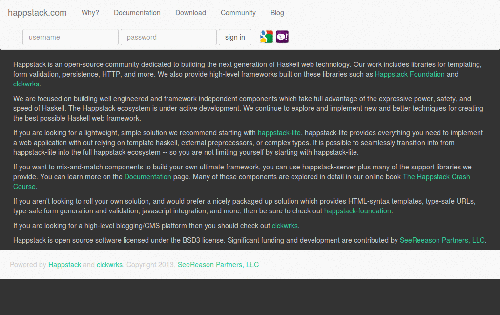Image resolution: width=500 pixels, height=315 pixels.
Task: Visit the SeeReeason Partners, LLC link
Action: (442, 240)
